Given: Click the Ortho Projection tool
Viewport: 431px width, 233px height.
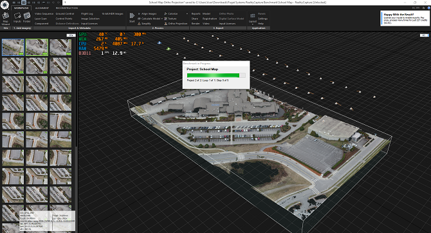Looking at the screenshot, I should [176, 24].
